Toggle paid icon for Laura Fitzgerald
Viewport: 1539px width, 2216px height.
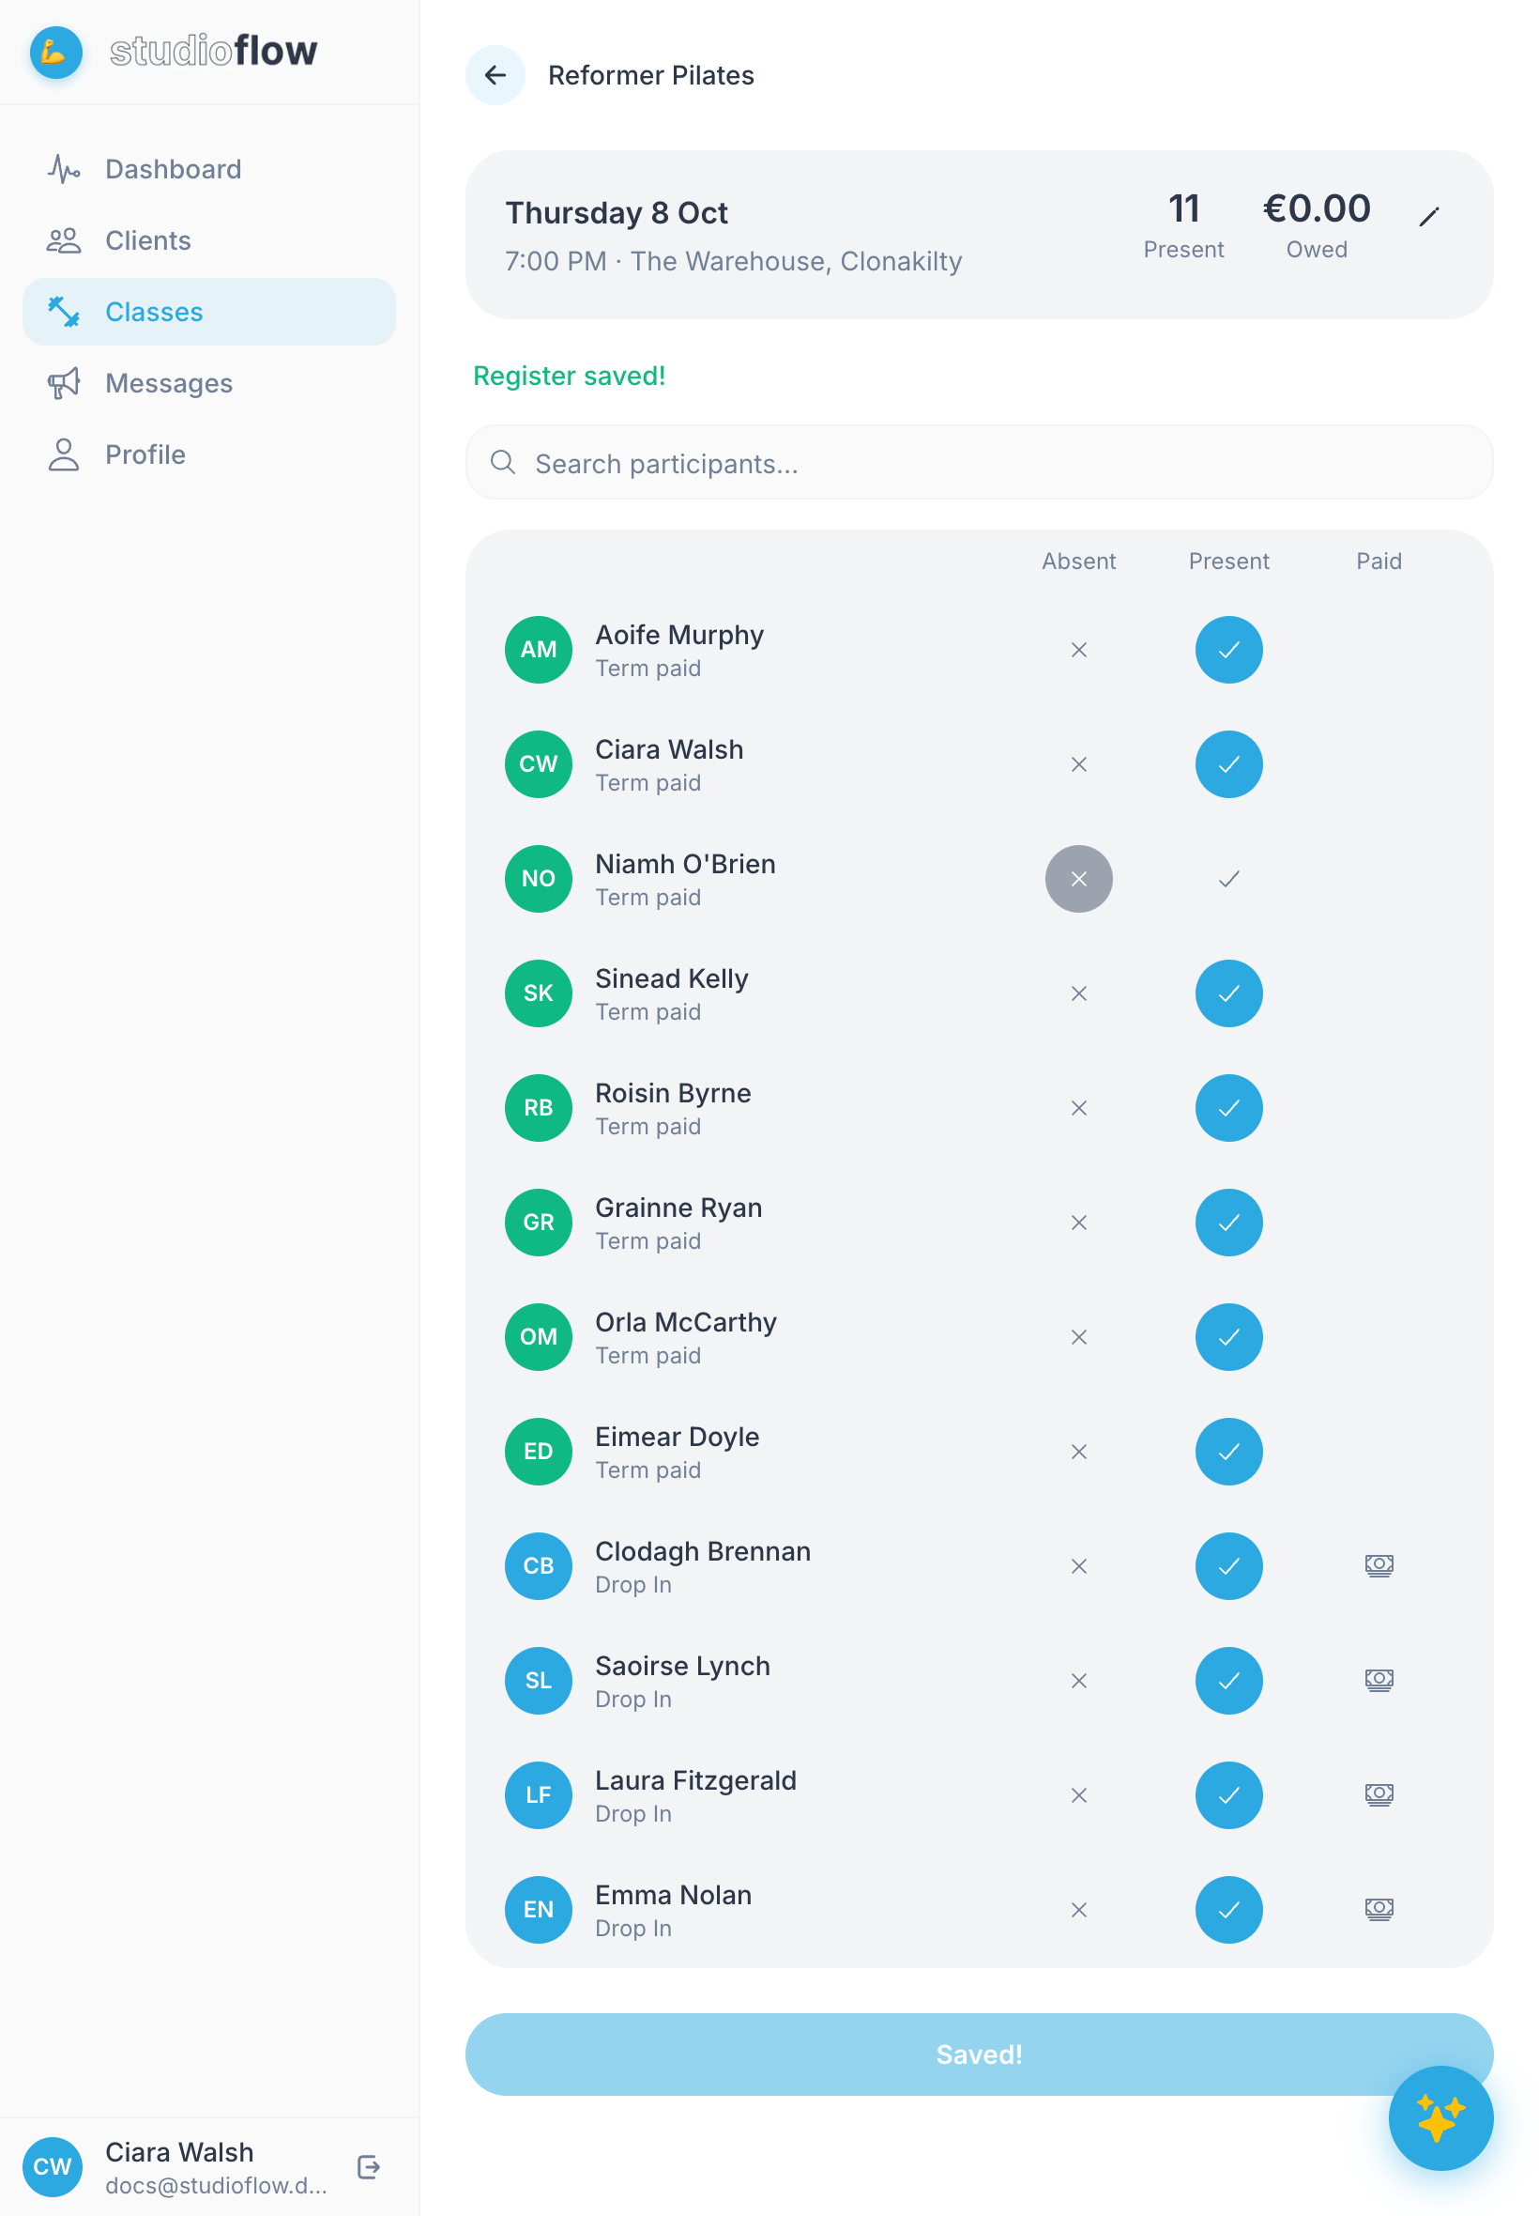click(x=1379, y=1794)
